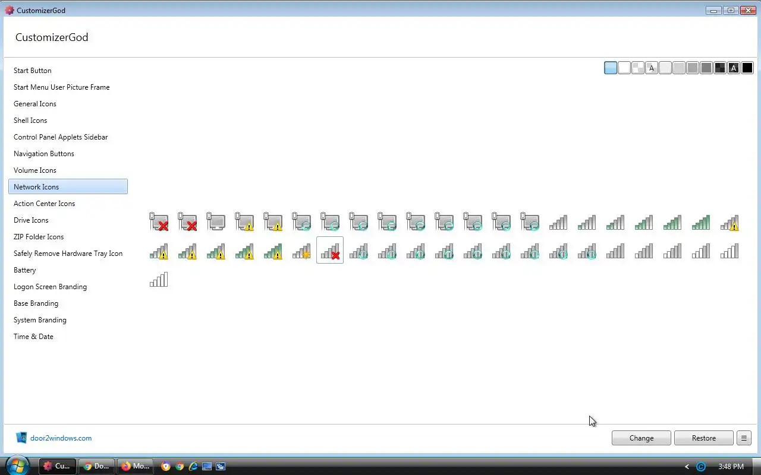Open the Firefox taskbar window button
Image resolution: width=761 pixels, height=475 pixels.
(136, 466)
